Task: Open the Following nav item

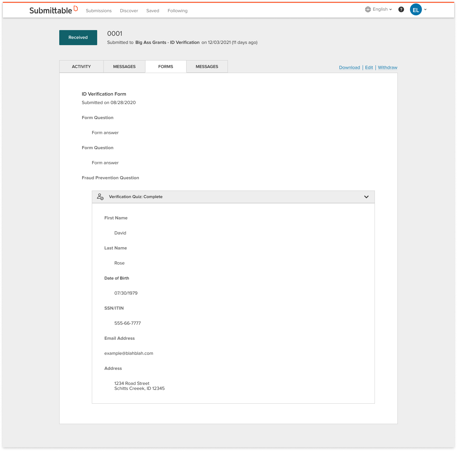Action: (x=177, y=11)
